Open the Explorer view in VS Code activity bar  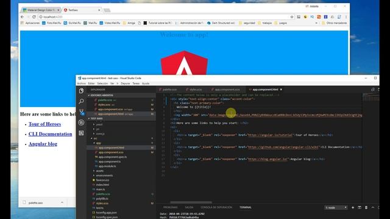tap(81, 91)
